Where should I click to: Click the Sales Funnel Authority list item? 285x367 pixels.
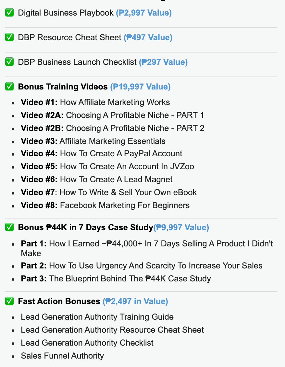pos(62,356)
